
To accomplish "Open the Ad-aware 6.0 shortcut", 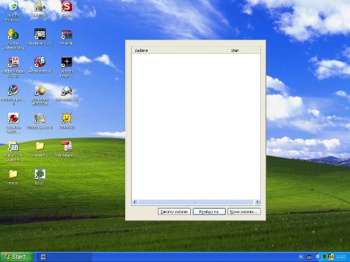I will [40, 62].
